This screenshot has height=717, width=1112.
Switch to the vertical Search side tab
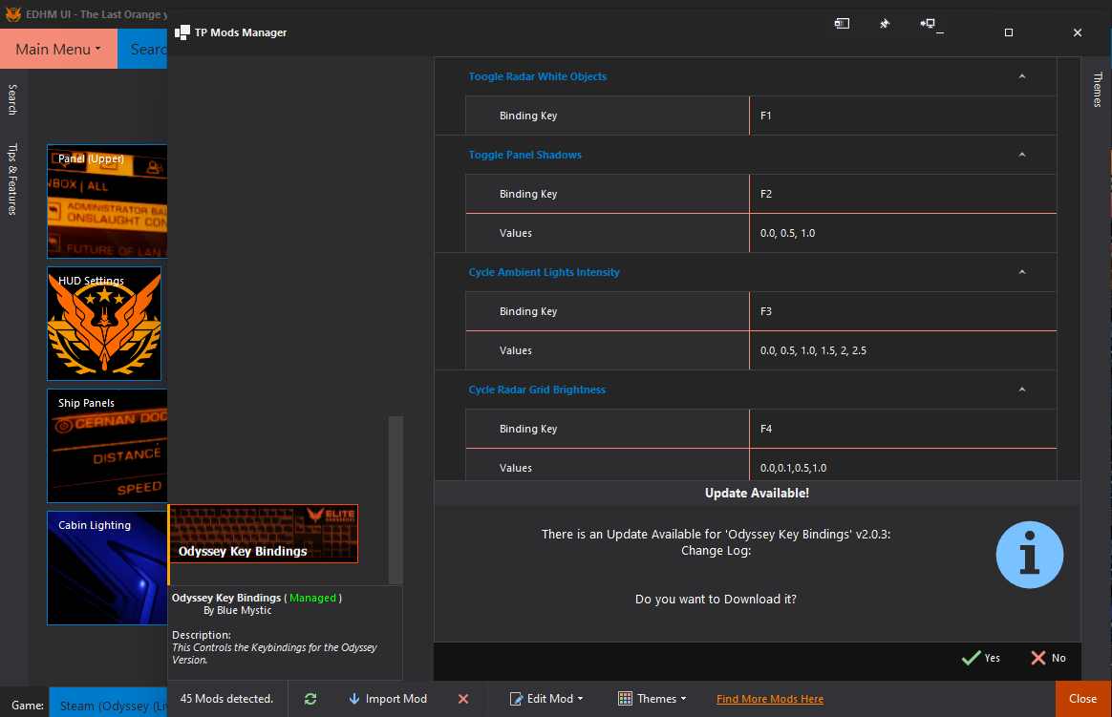click(12, 99)
